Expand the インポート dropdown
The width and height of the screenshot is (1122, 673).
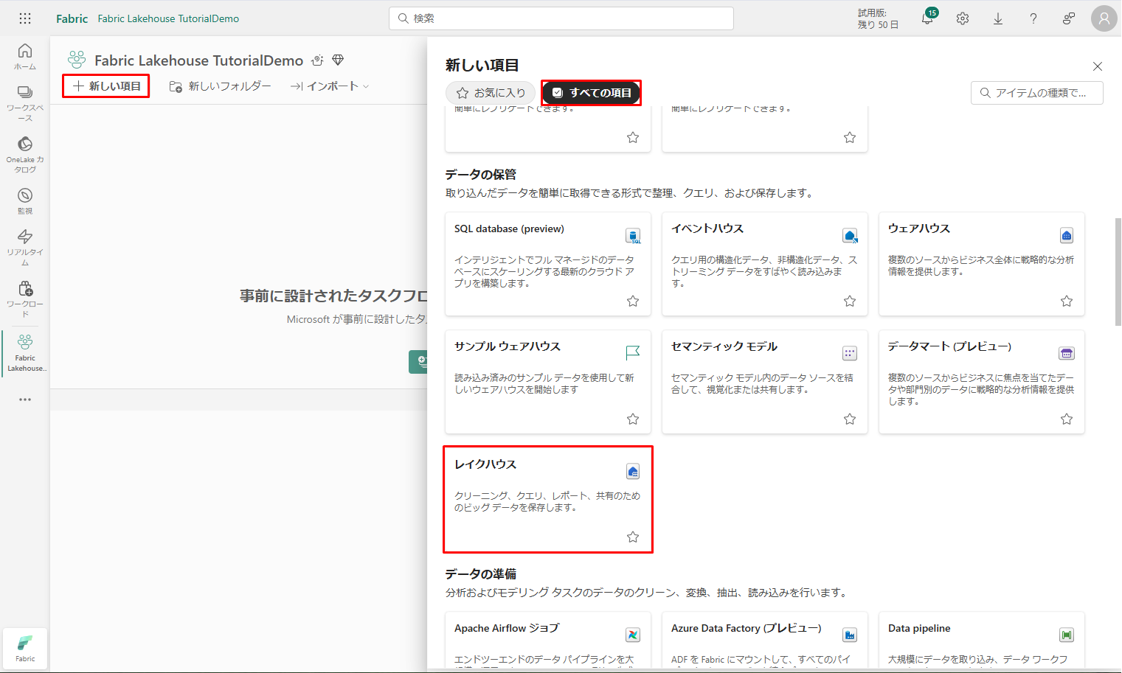click(330, 86)
